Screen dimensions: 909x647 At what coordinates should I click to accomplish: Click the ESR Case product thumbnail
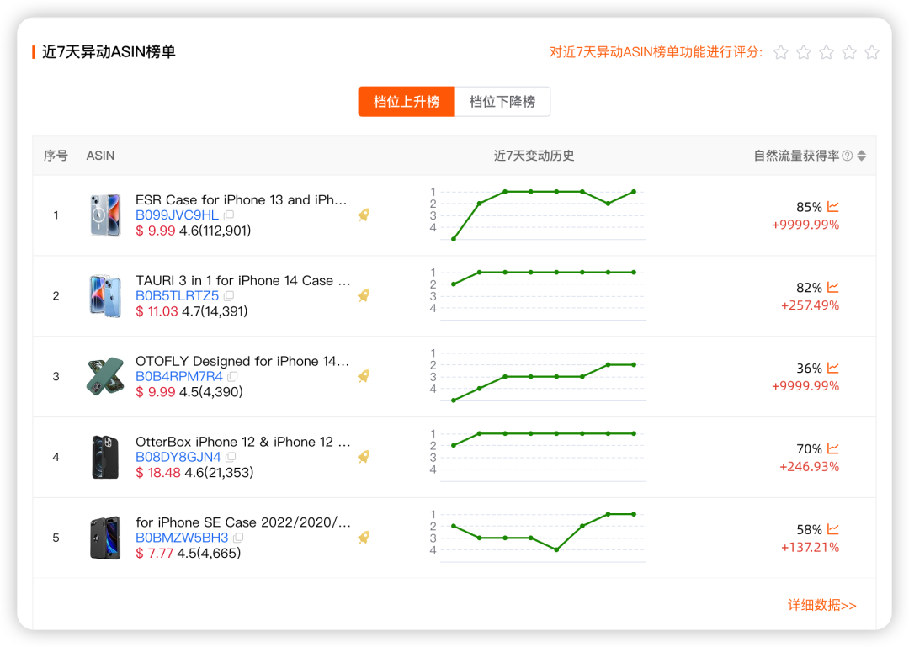104,215
